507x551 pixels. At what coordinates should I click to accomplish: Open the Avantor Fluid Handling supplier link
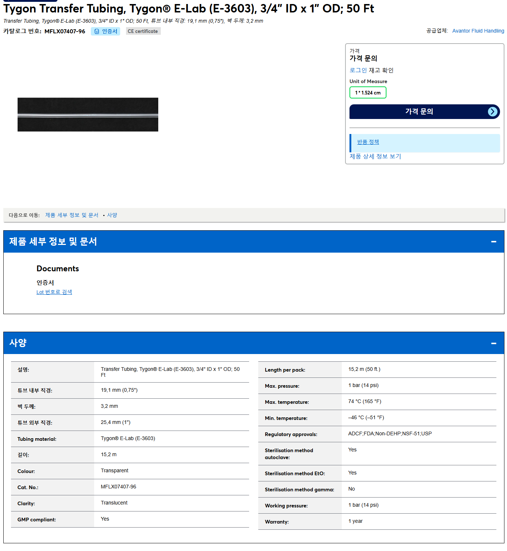coord(478,31)
